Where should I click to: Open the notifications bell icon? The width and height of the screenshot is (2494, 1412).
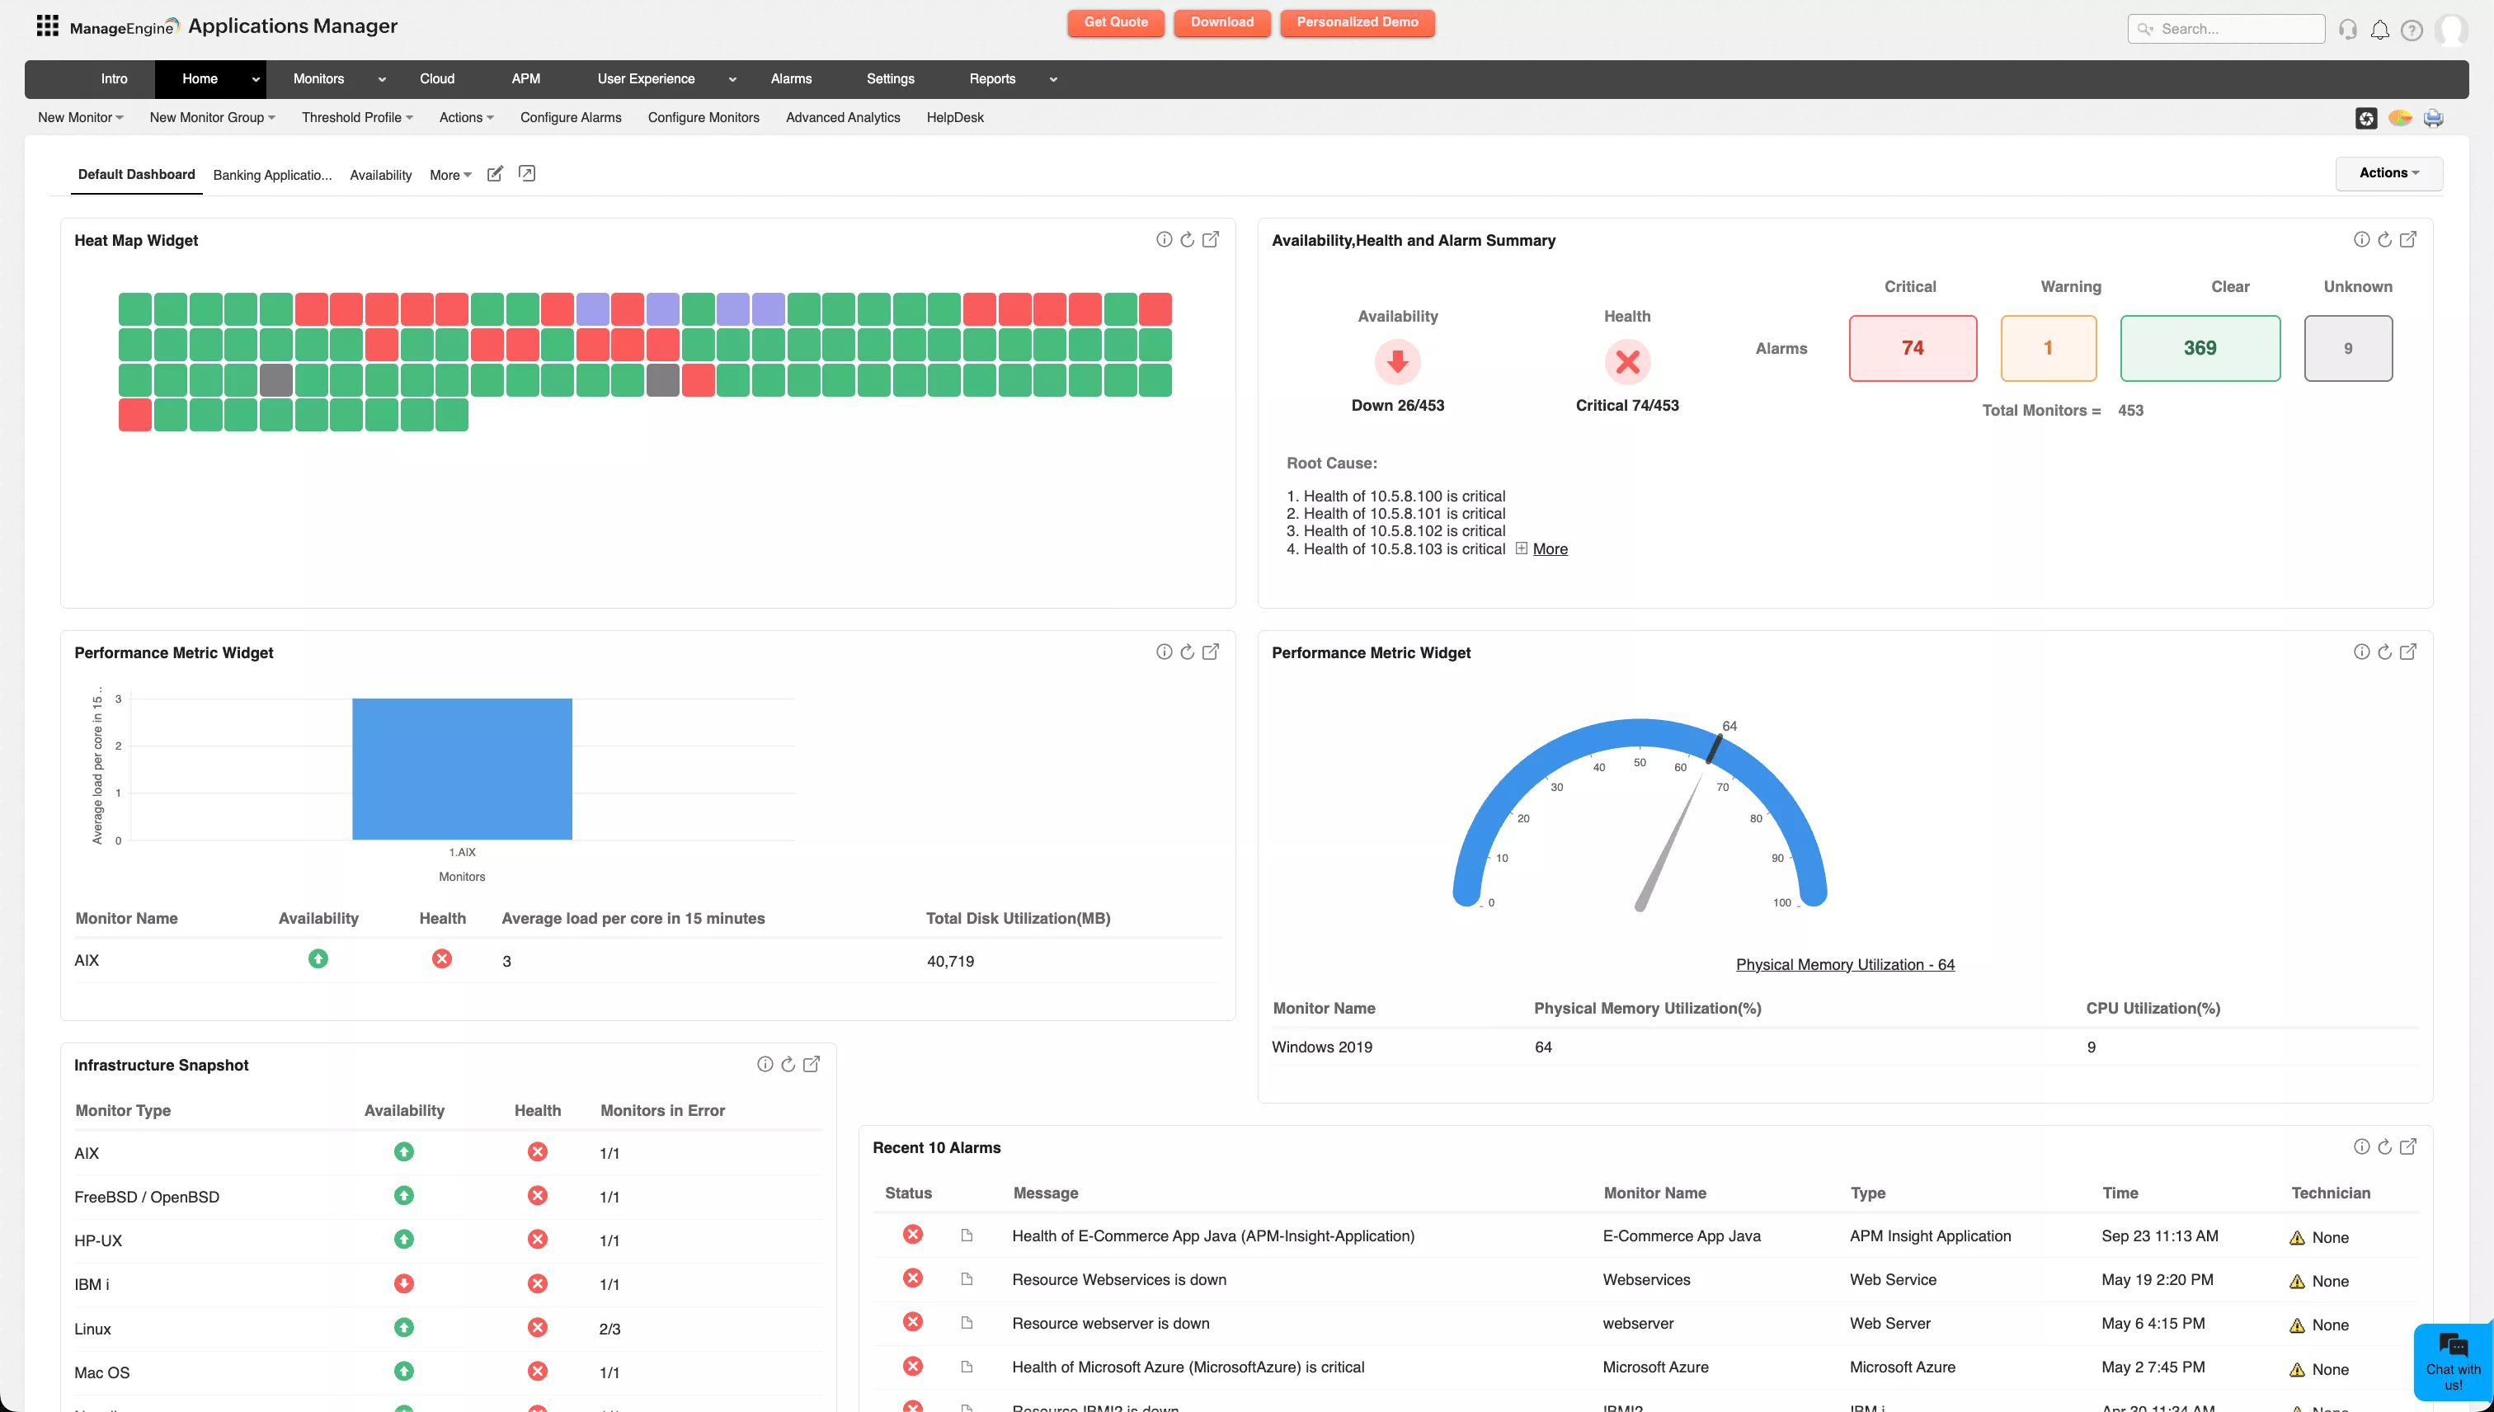[2380, 29]
